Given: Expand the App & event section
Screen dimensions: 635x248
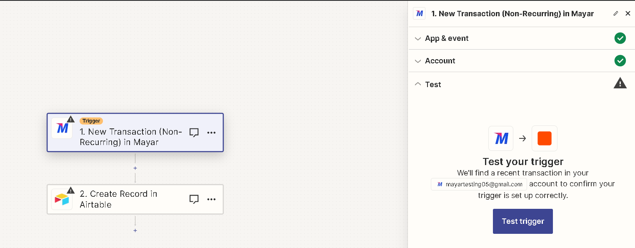Looking at the screenshot, I should pos(521,38).
